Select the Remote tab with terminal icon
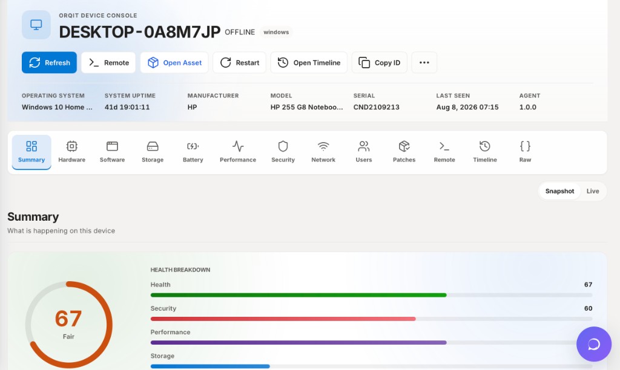620x370 pixels. [444, 152]
